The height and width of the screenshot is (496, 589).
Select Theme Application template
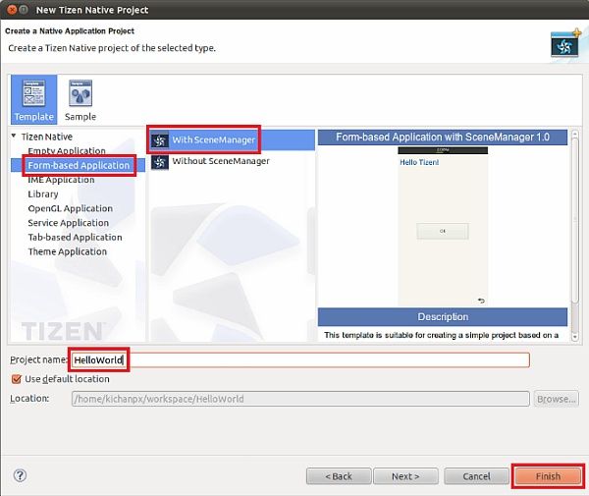pyautogui.click(x=67, y=251)
